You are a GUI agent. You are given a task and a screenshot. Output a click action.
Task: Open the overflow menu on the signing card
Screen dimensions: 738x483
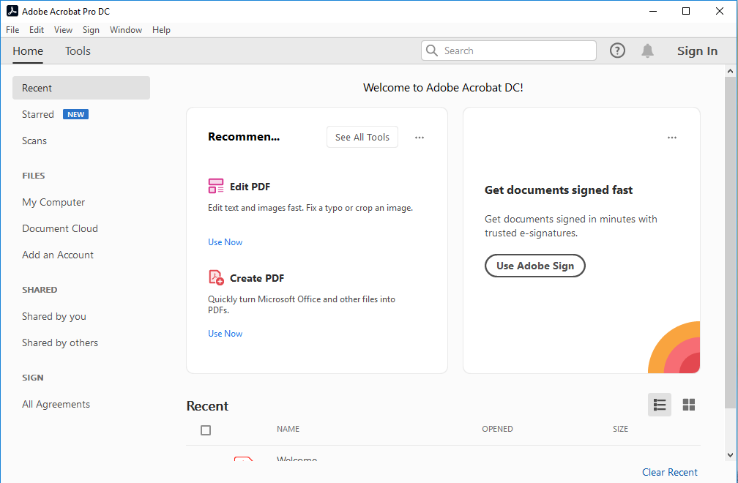click(672, 137)
